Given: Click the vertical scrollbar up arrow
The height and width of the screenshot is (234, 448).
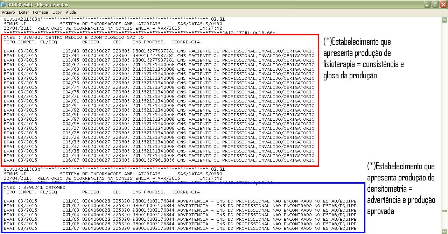Looking at the screenshot, I should pos(444,19).
